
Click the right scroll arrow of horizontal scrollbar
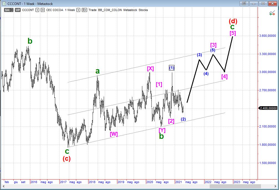coord(275,186)
